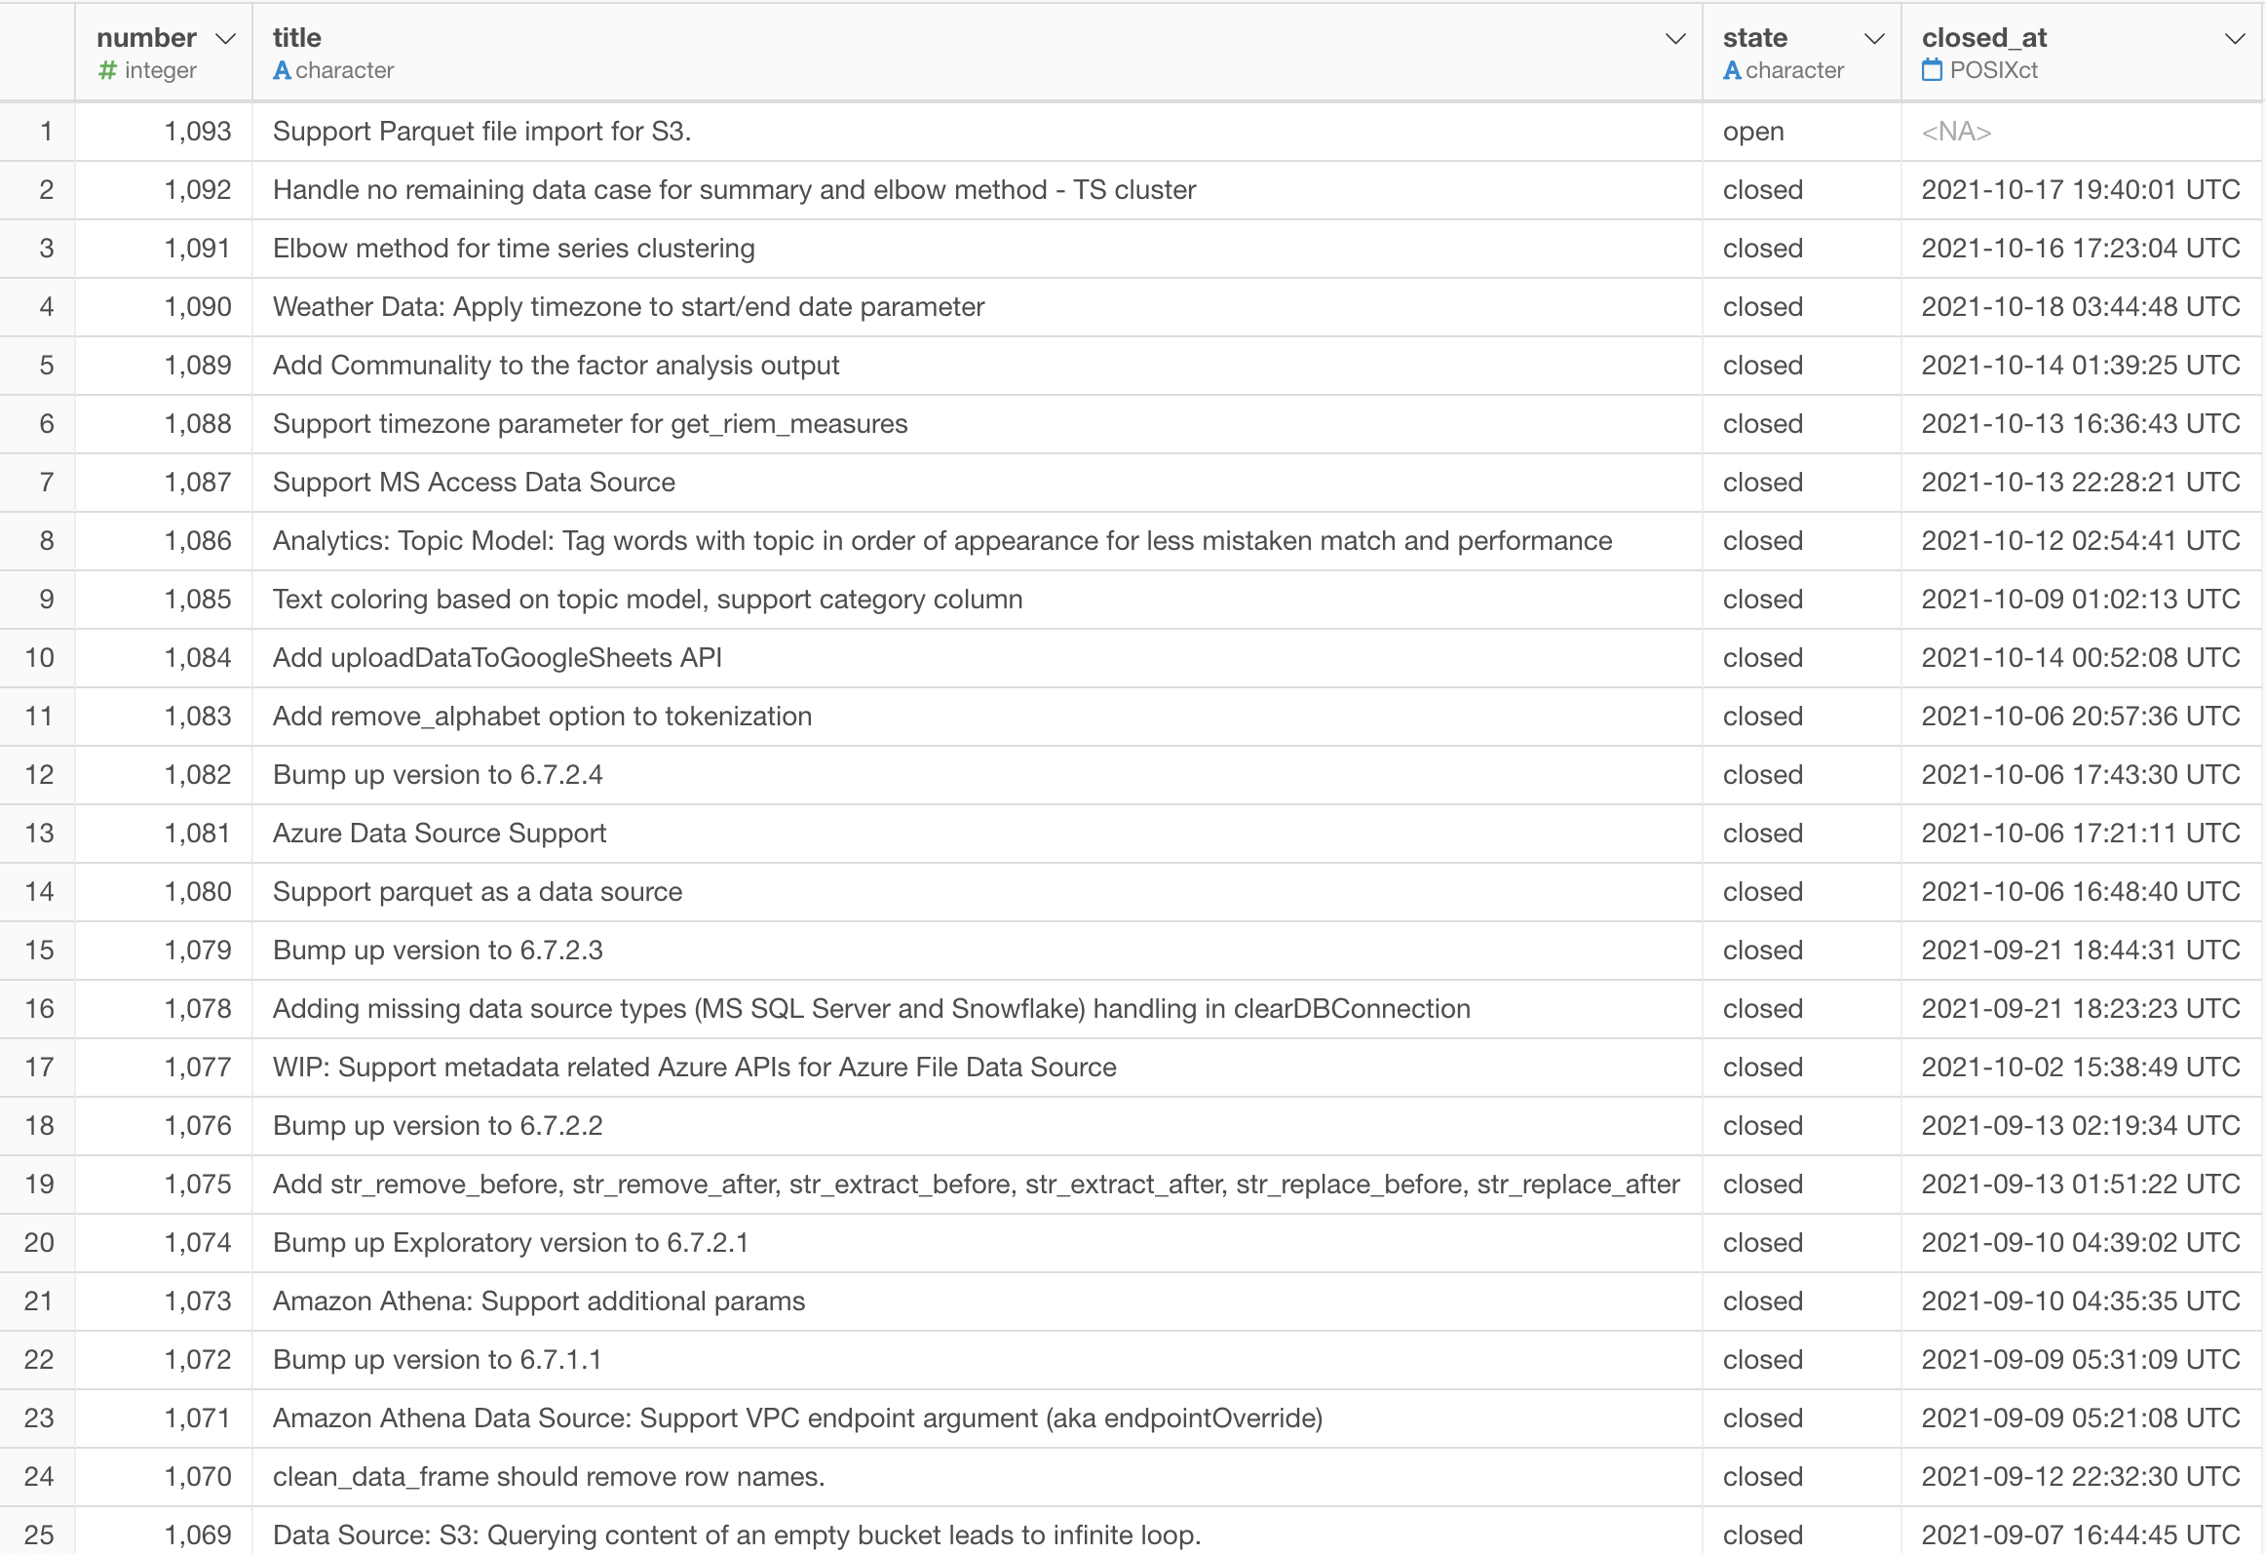Click the title column header name
The image size is (2265, 1554).
pyautogui.click(x=297, y=38)
